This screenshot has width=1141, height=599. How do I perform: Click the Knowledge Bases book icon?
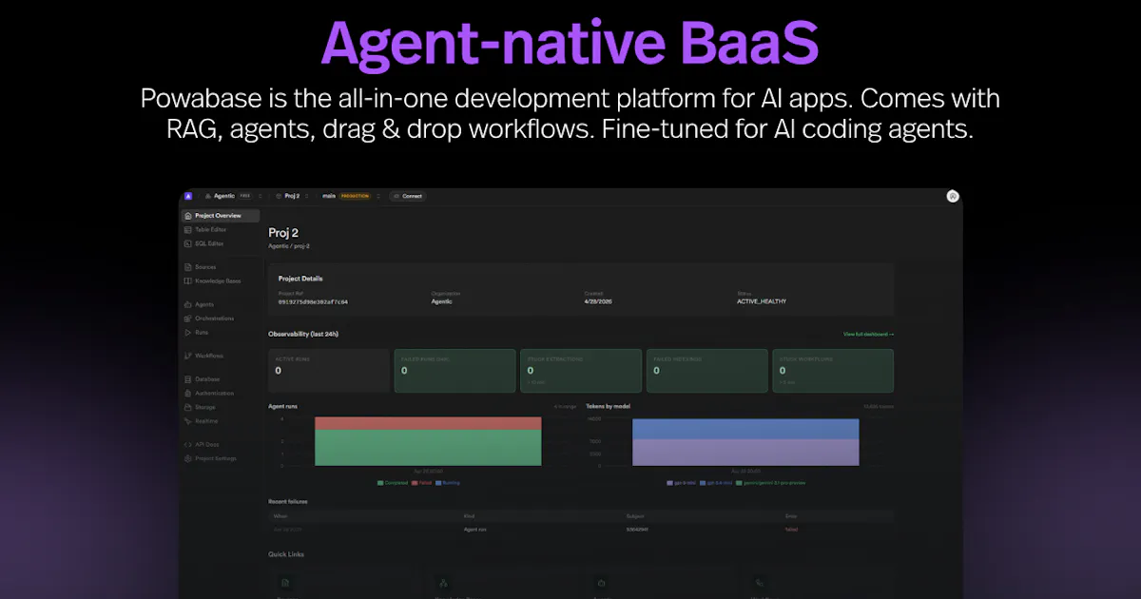pos(187,280)
